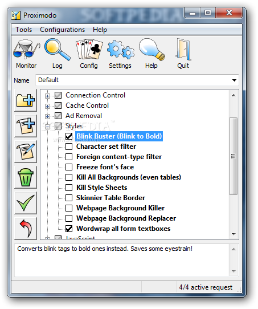This screenshot has width=258, height=309.
Task: Expand the Cache Control tree node
Action: [47, 106]
